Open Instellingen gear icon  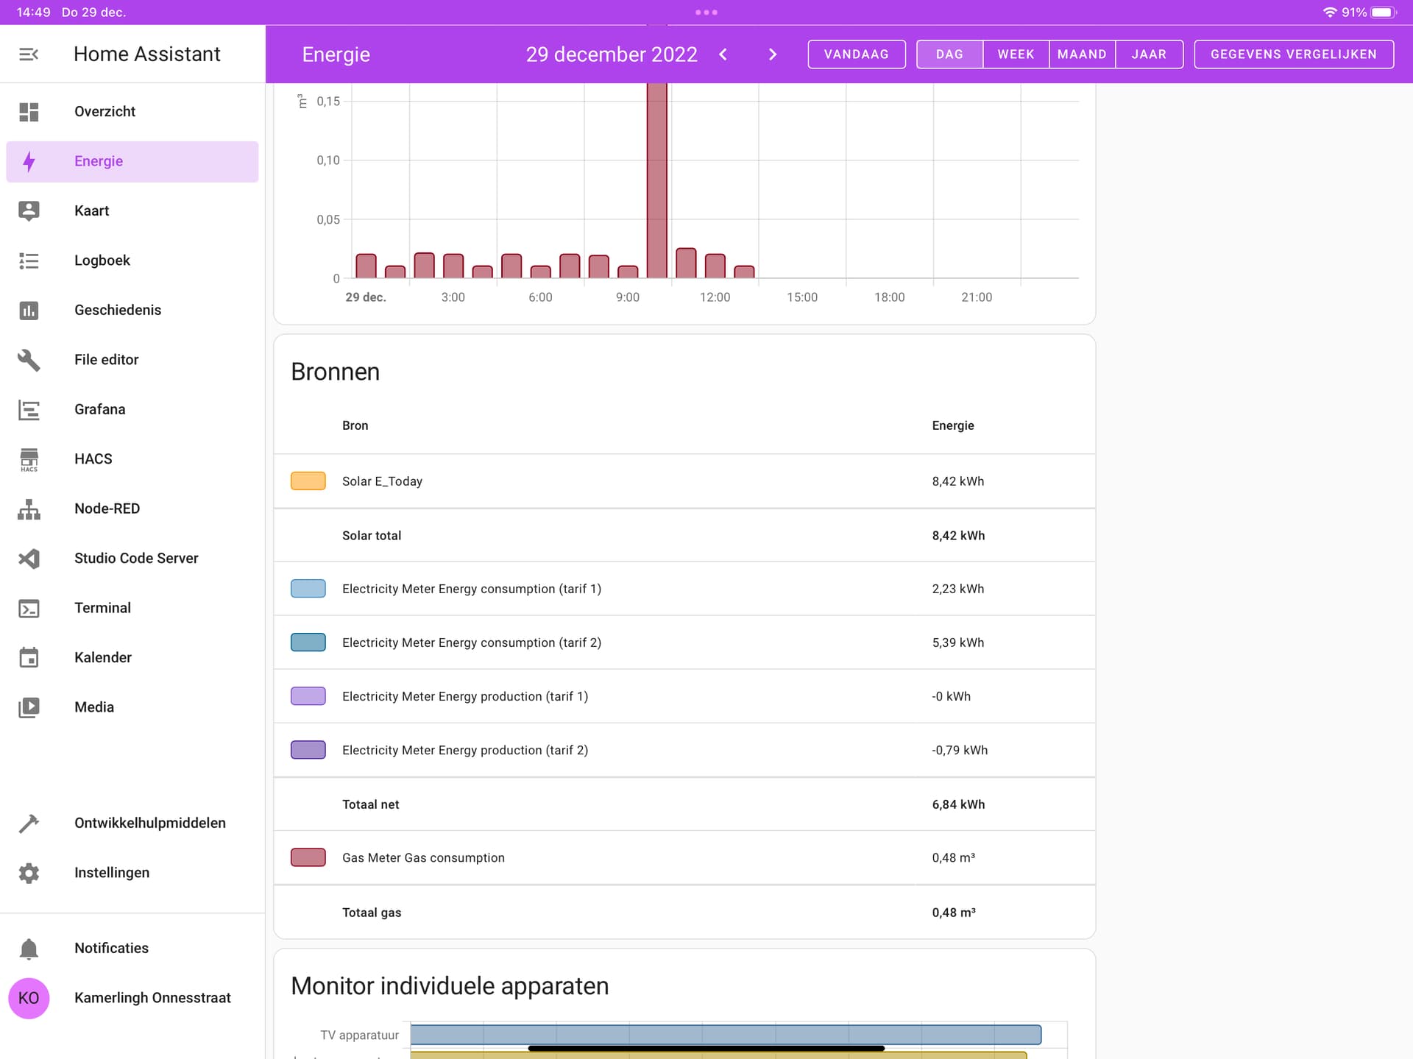click(x=29, y=873)
